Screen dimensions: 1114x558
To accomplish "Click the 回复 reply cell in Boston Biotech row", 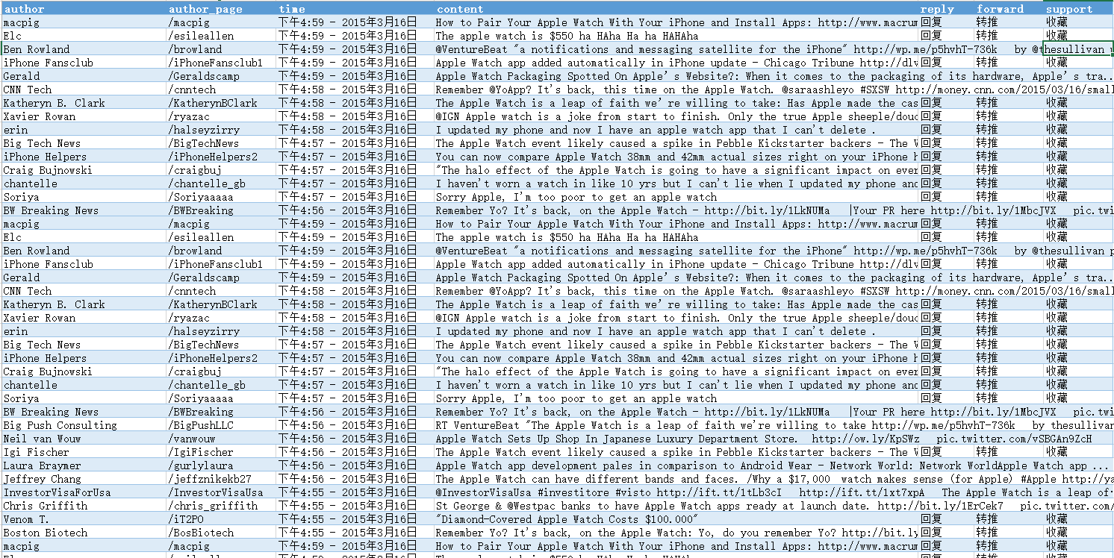I will 946,533.
